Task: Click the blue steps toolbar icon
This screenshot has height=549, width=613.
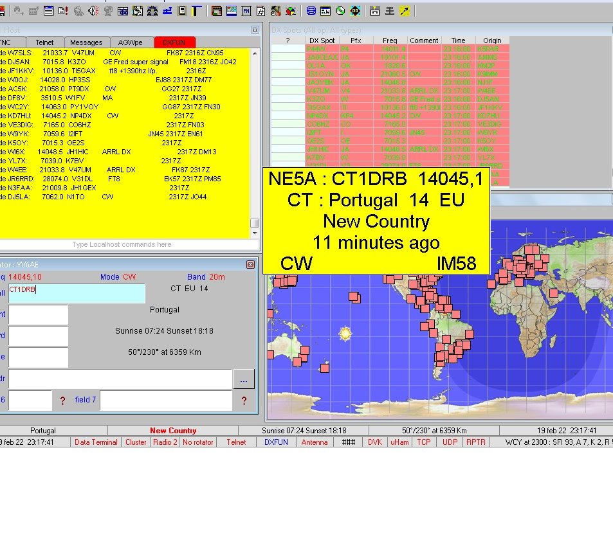Action: 167,11
